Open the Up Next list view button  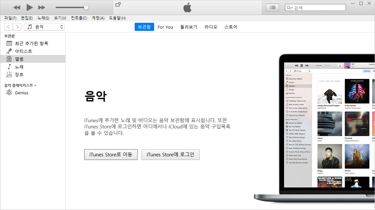tap(273, 7)
